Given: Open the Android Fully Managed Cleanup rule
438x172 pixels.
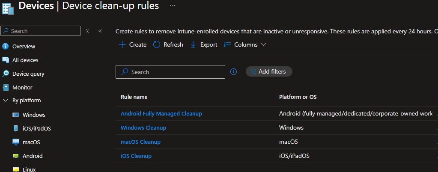Looking at the screenshot, I should 161,114.
